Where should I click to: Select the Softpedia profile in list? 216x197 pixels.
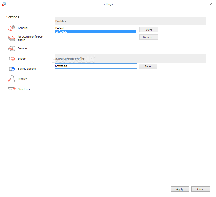pyautogui.click(x=96, y=32)
